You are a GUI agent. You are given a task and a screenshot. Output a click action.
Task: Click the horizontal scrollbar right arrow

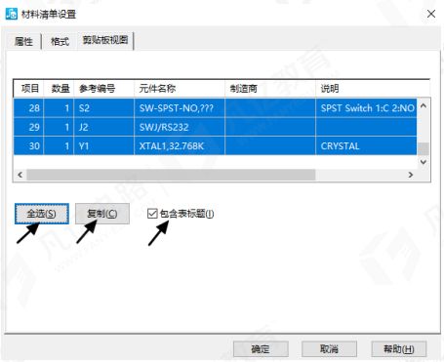411,175
